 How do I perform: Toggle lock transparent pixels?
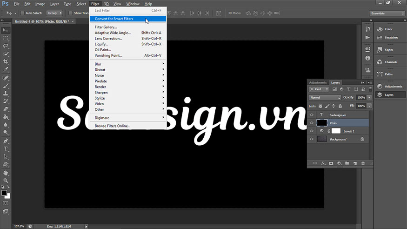pos(320,106)
